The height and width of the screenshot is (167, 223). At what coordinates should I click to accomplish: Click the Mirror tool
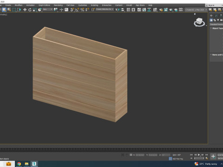tap(118, 10)
